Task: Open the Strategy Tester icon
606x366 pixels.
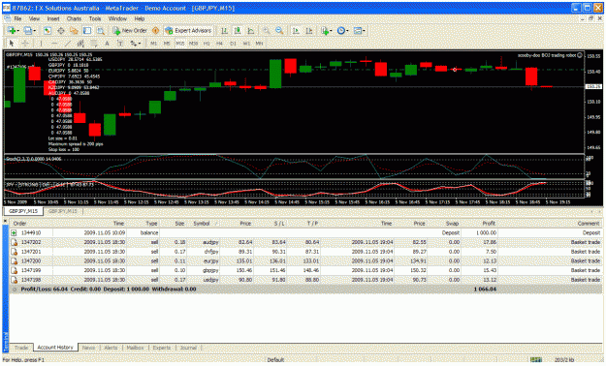Action: (101, 31)
